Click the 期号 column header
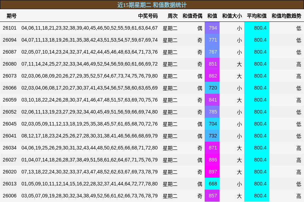This screenshot has width=304, height=202. click(x=11, y=16)
